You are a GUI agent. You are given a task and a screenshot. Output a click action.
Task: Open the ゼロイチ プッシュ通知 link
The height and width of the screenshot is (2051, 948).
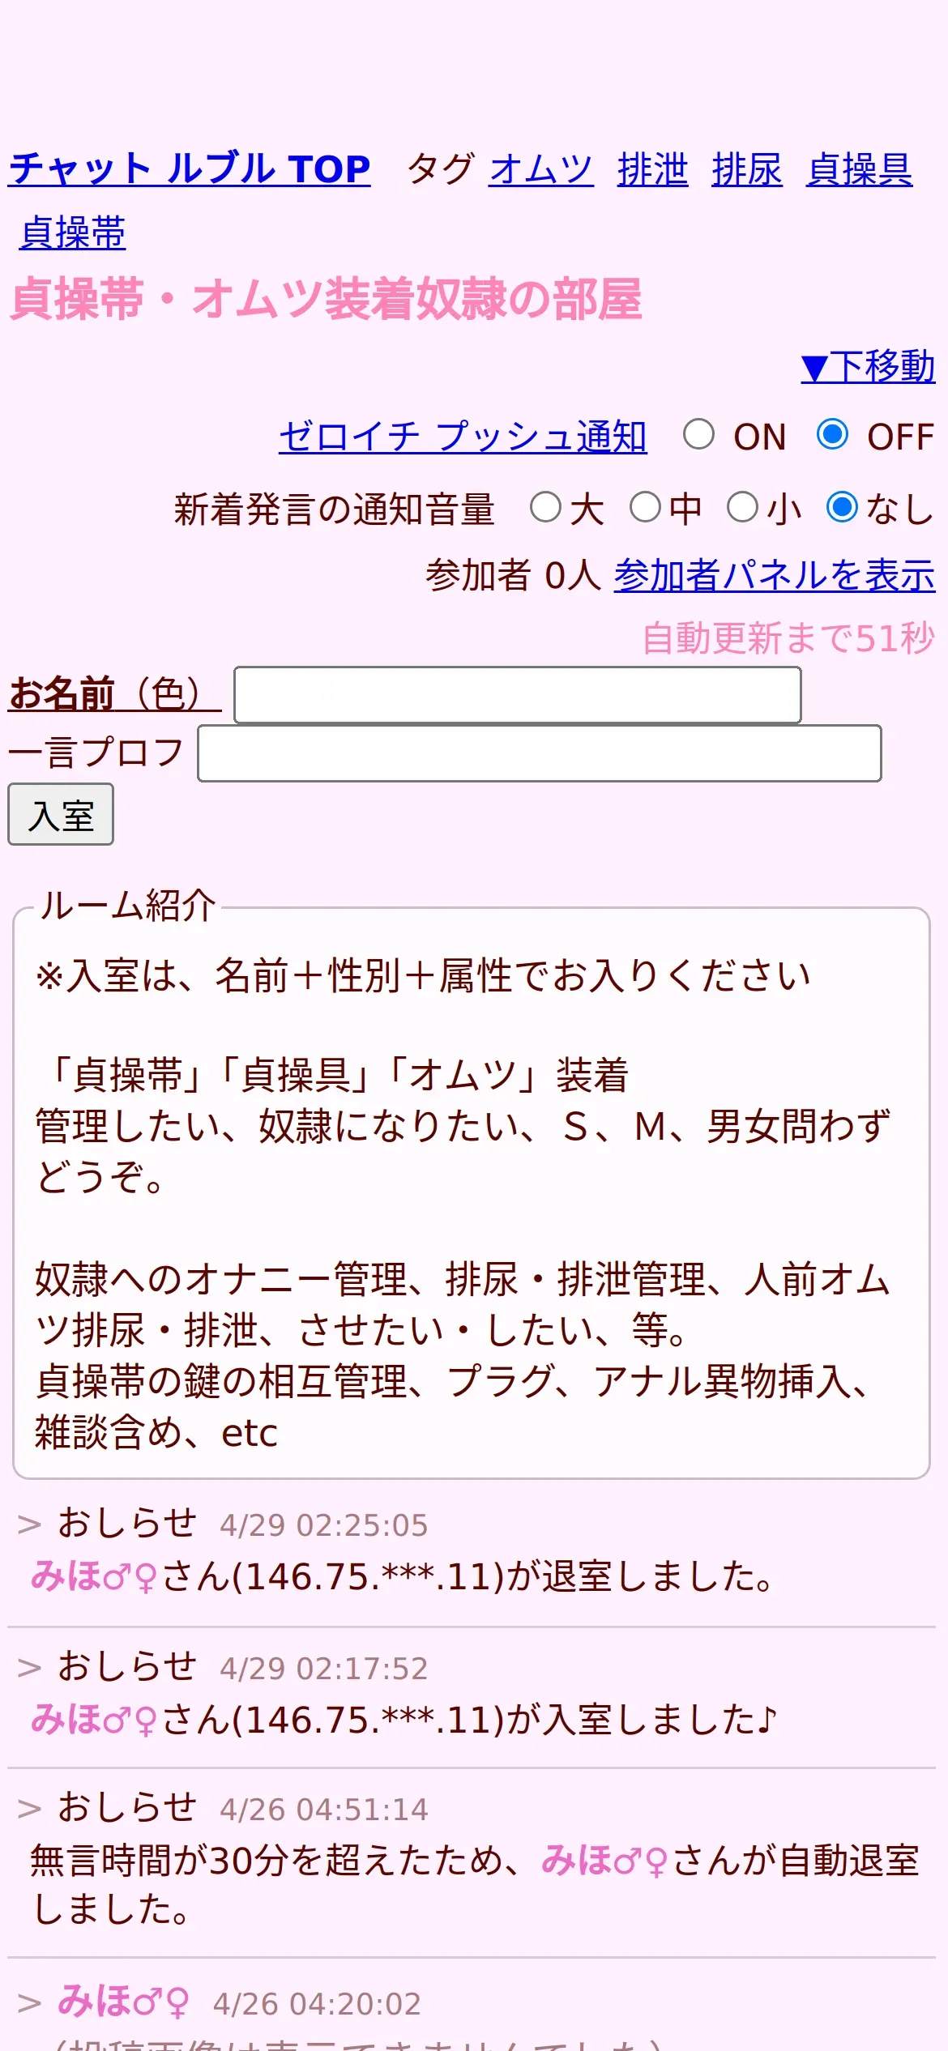[463, 436]
